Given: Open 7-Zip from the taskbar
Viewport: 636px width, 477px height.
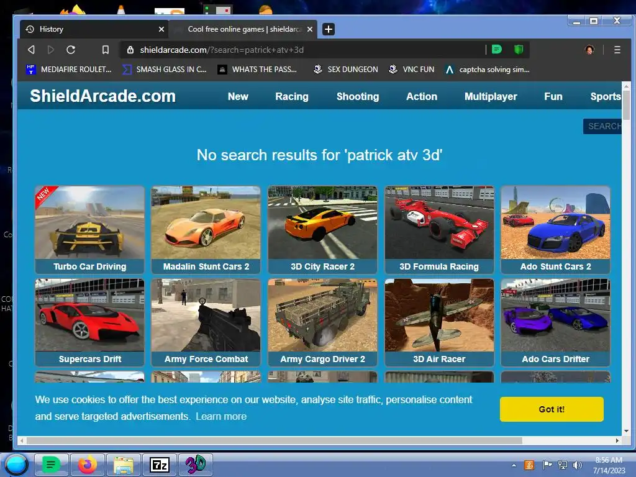Looking at the screenshot, I should [160, 465].
